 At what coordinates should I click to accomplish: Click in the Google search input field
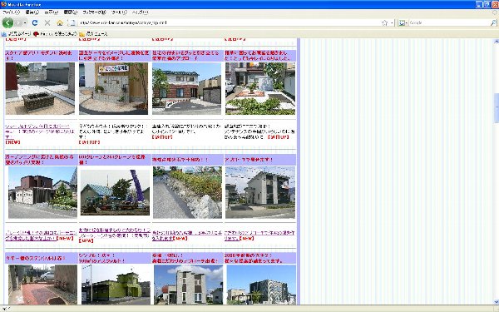click(449, 22)
